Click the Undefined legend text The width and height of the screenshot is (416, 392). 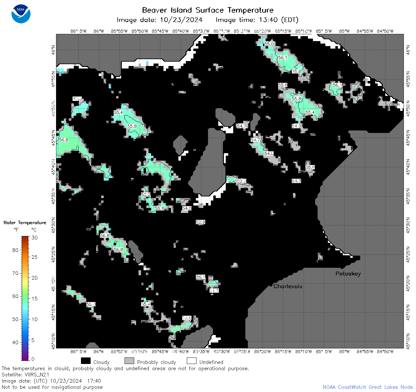pyautogui.click(x=211, y=362)
